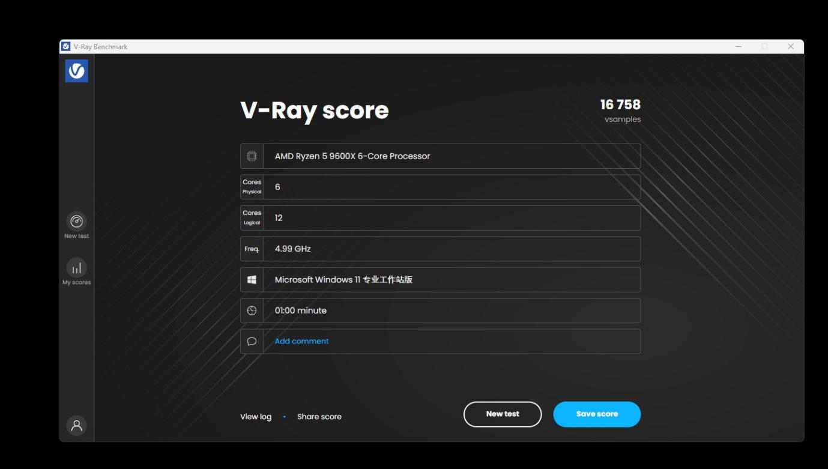Click the clock duration icon
Image resolution: width=828 pixels, height=469 pixels.
(252, 310)
